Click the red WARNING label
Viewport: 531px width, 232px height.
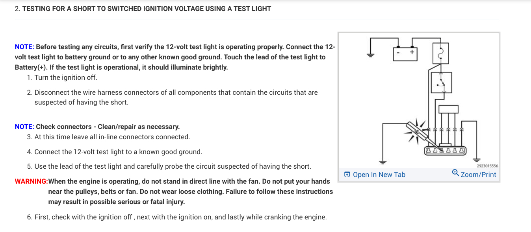point(31,181)
